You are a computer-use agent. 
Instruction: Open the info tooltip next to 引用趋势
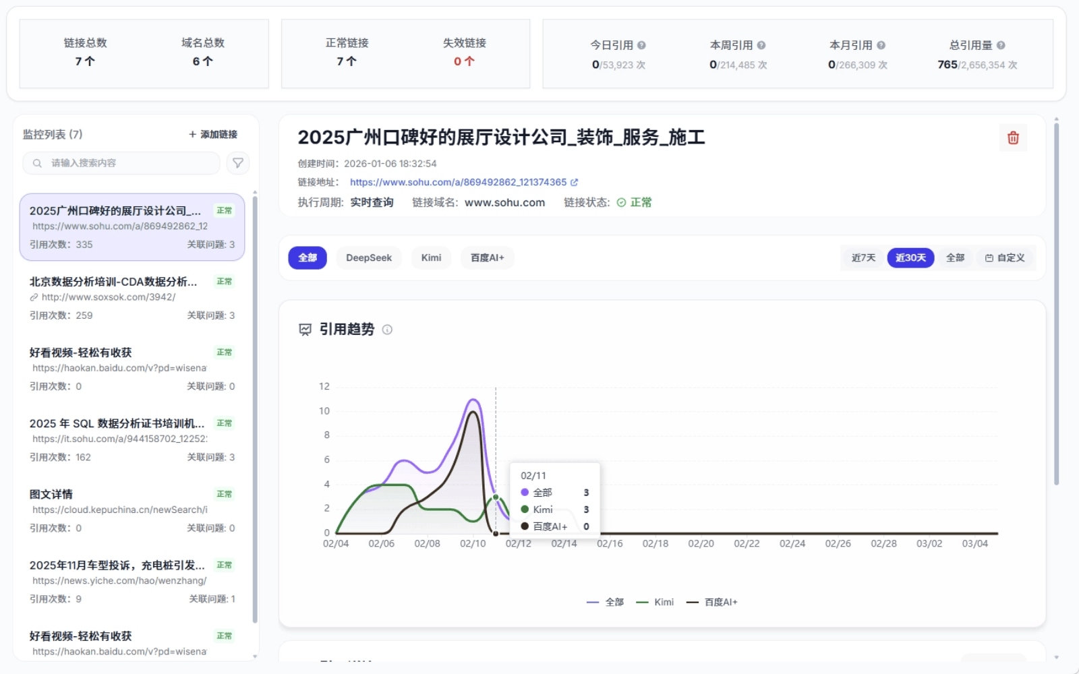point(387,330)
